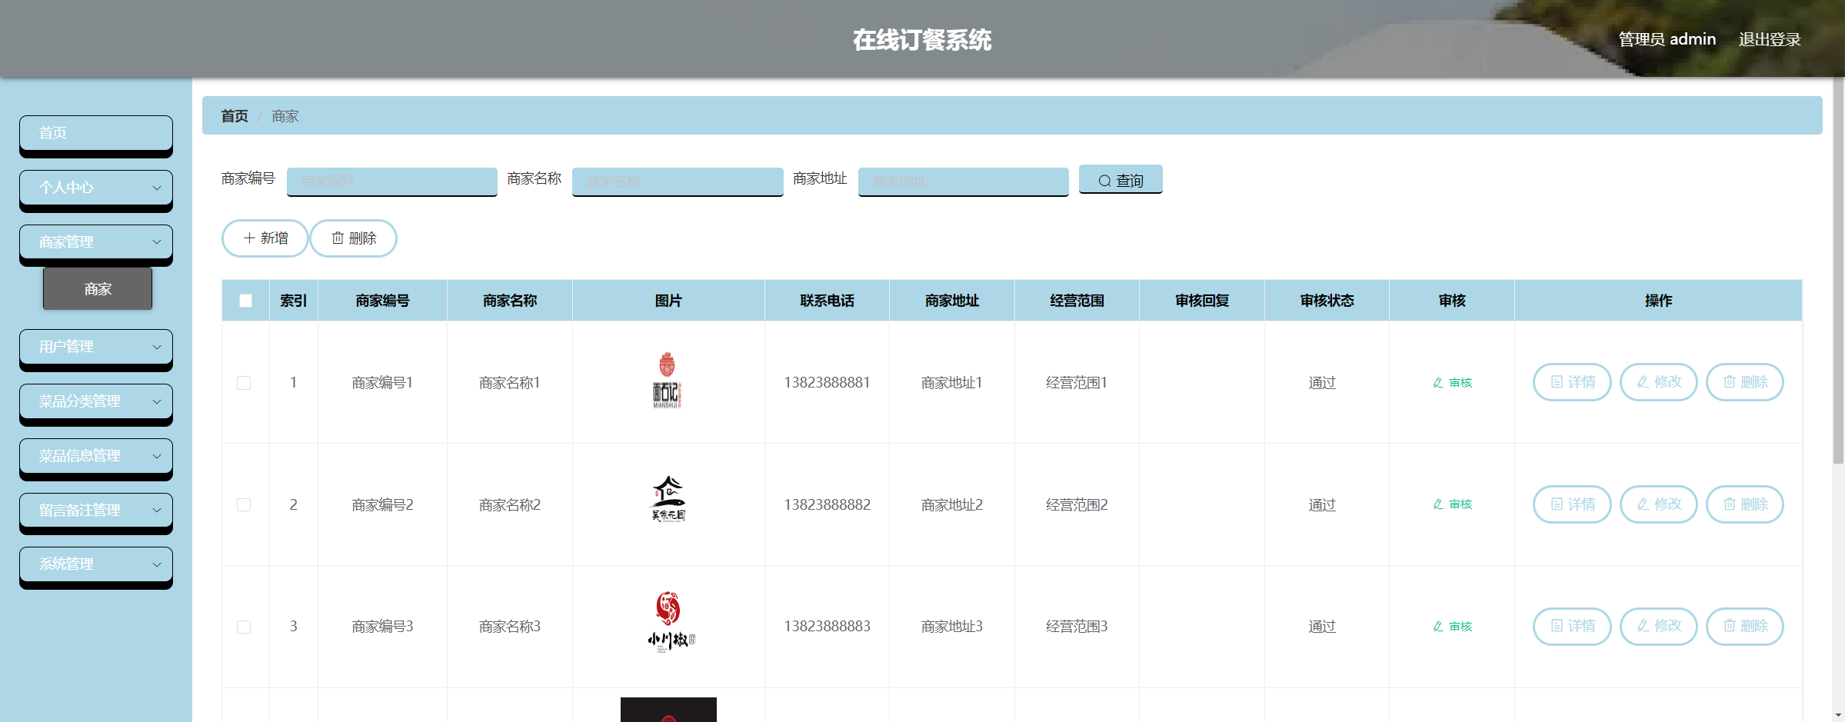Expand the 系统管理 sidebar section
The height and width of the screenshot is (722, 1845).
point(95,564)
